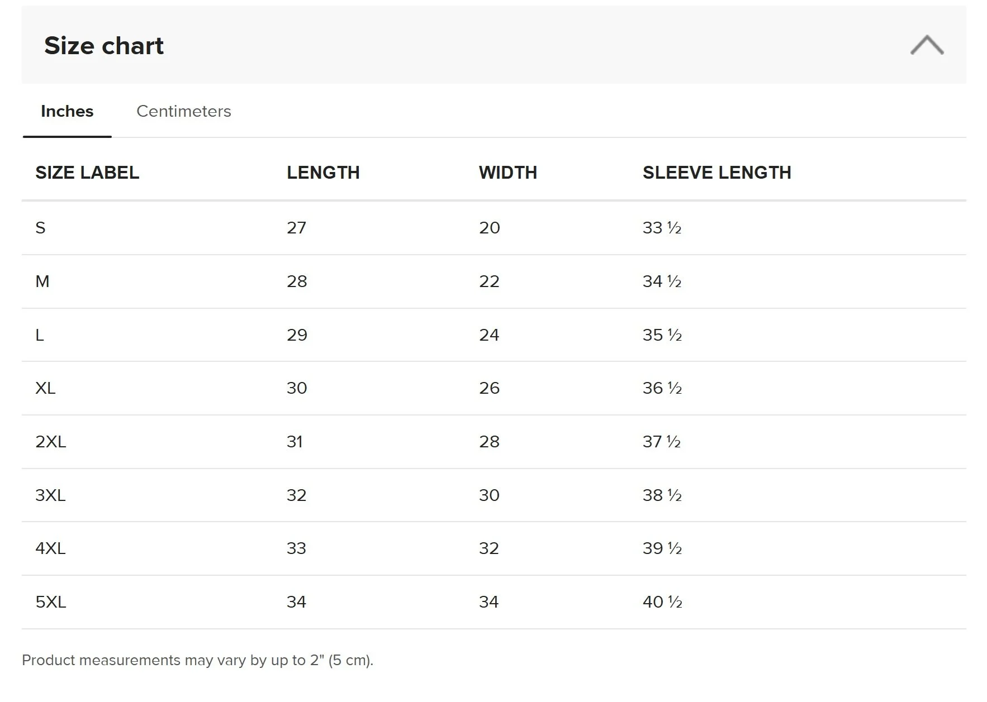Click the 33 ½ sleeve length value
This screenshot has height=702, width=987.
tap(662, 228)
